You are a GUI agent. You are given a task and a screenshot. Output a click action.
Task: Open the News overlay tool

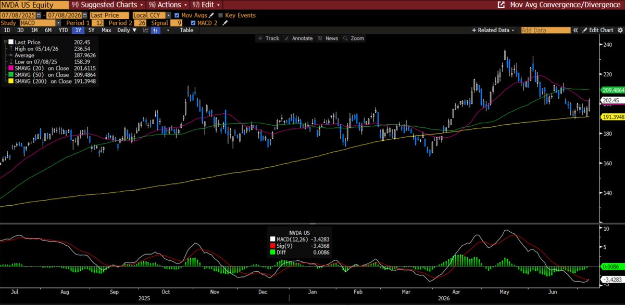pos(328,38)
